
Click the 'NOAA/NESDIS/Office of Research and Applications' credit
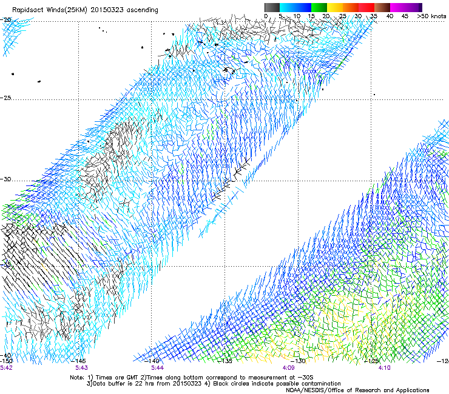coord(357,390)
